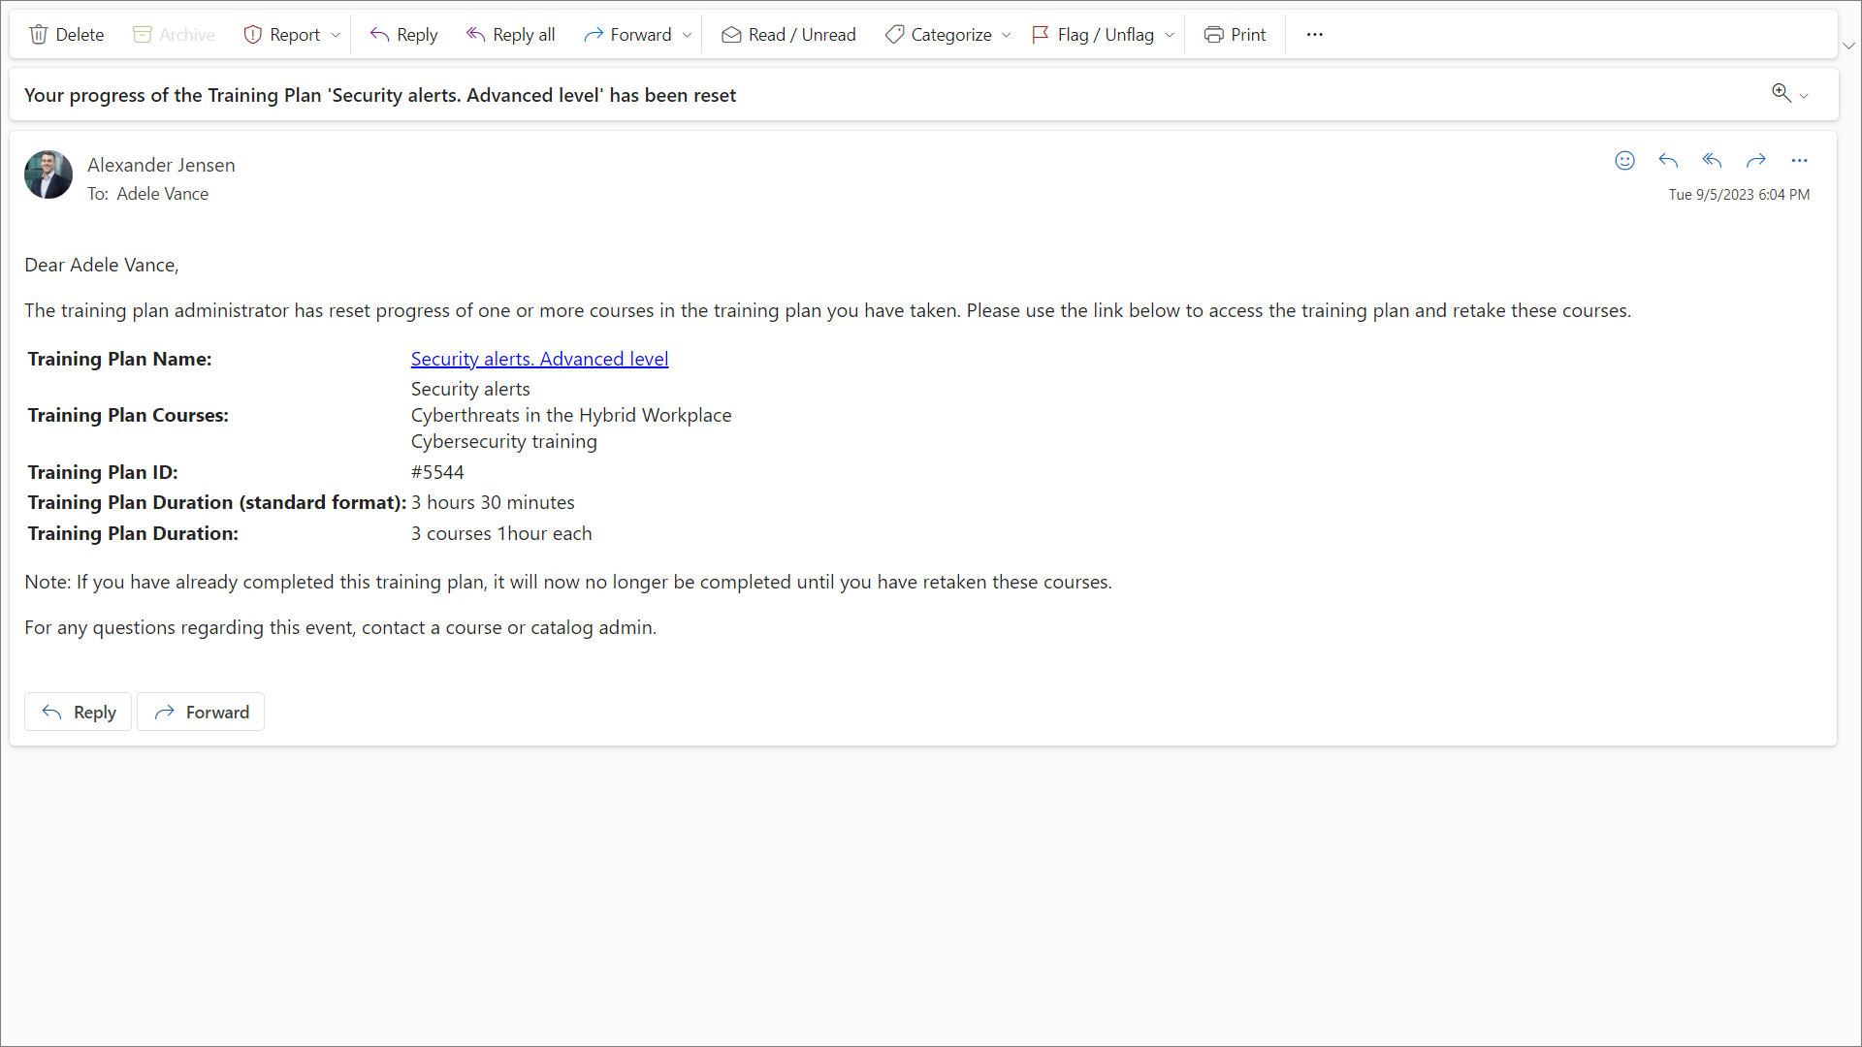
Task: Click Reply all in the toolbar
Action: point(510,35)
